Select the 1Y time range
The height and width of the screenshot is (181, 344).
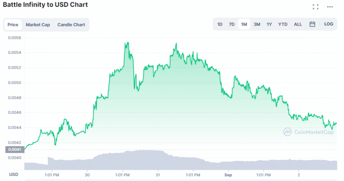tap(269, 24)
